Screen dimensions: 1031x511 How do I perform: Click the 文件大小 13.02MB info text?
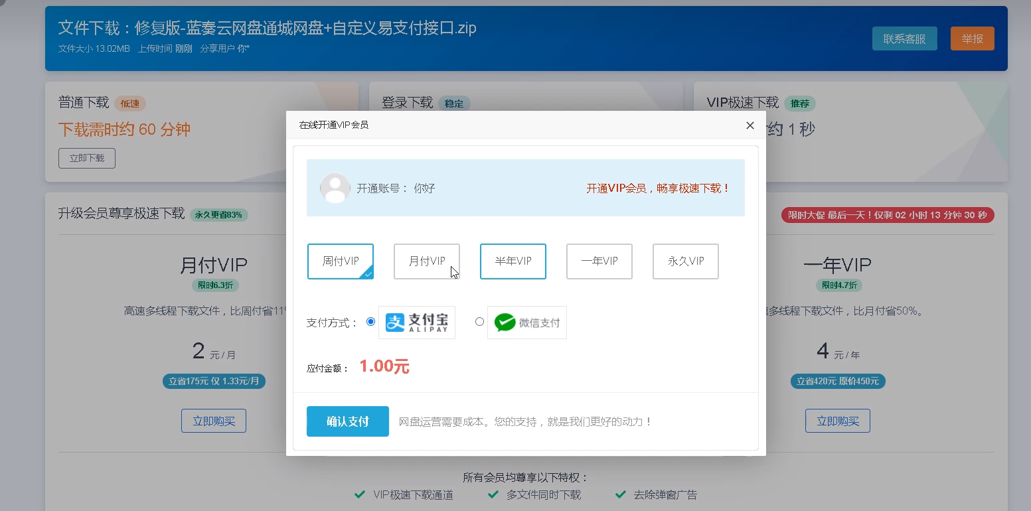[94, 48]
